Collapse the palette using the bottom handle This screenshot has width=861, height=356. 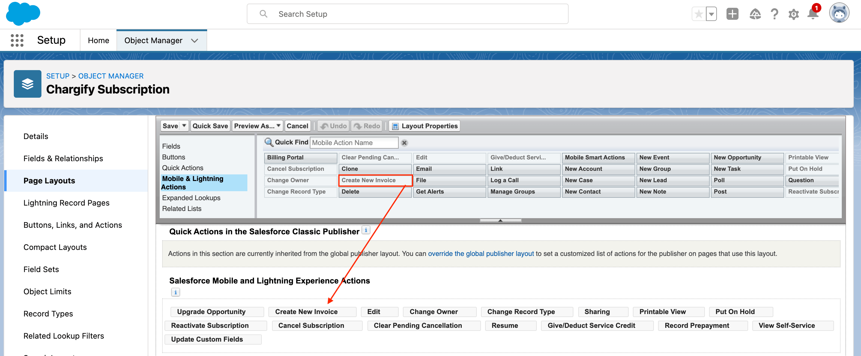(x=500, y=220)
